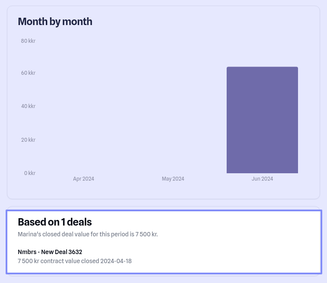Click the Based on 1 deals heading
This screenshot has width=327, height=283.
[x=54, y=222]
